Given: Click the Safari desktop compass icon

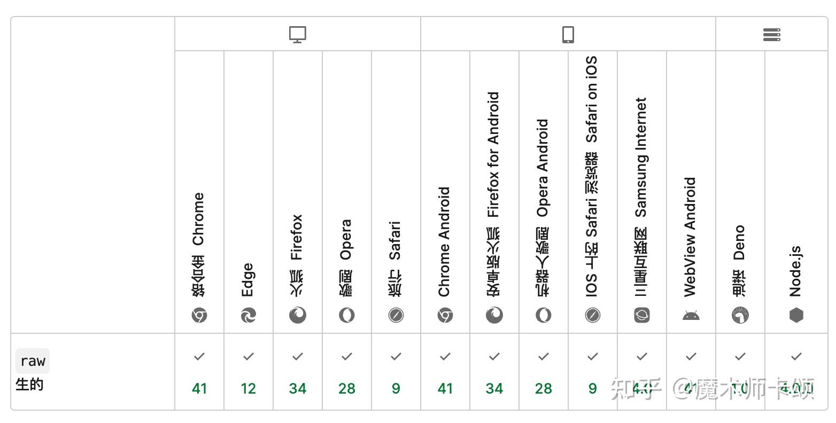Looking at the screenshot, I should [x=396, y=316].
